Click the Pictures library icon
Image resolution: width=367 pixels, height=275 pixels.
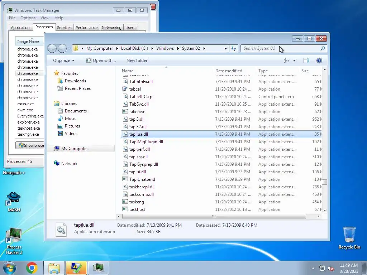pos(60,126)
